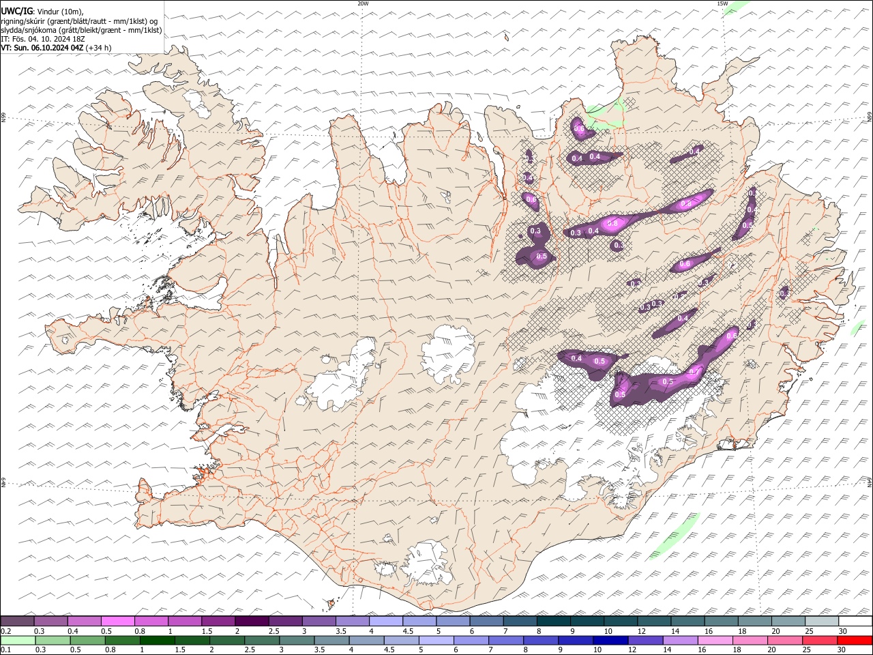
Task: Pick the 25 red rain scale swatch
Action: [x=819, y=641]
